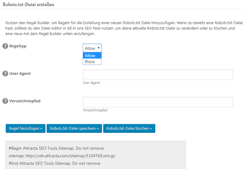Save with 'Robots.txt-Datei speichern' button

74,128
